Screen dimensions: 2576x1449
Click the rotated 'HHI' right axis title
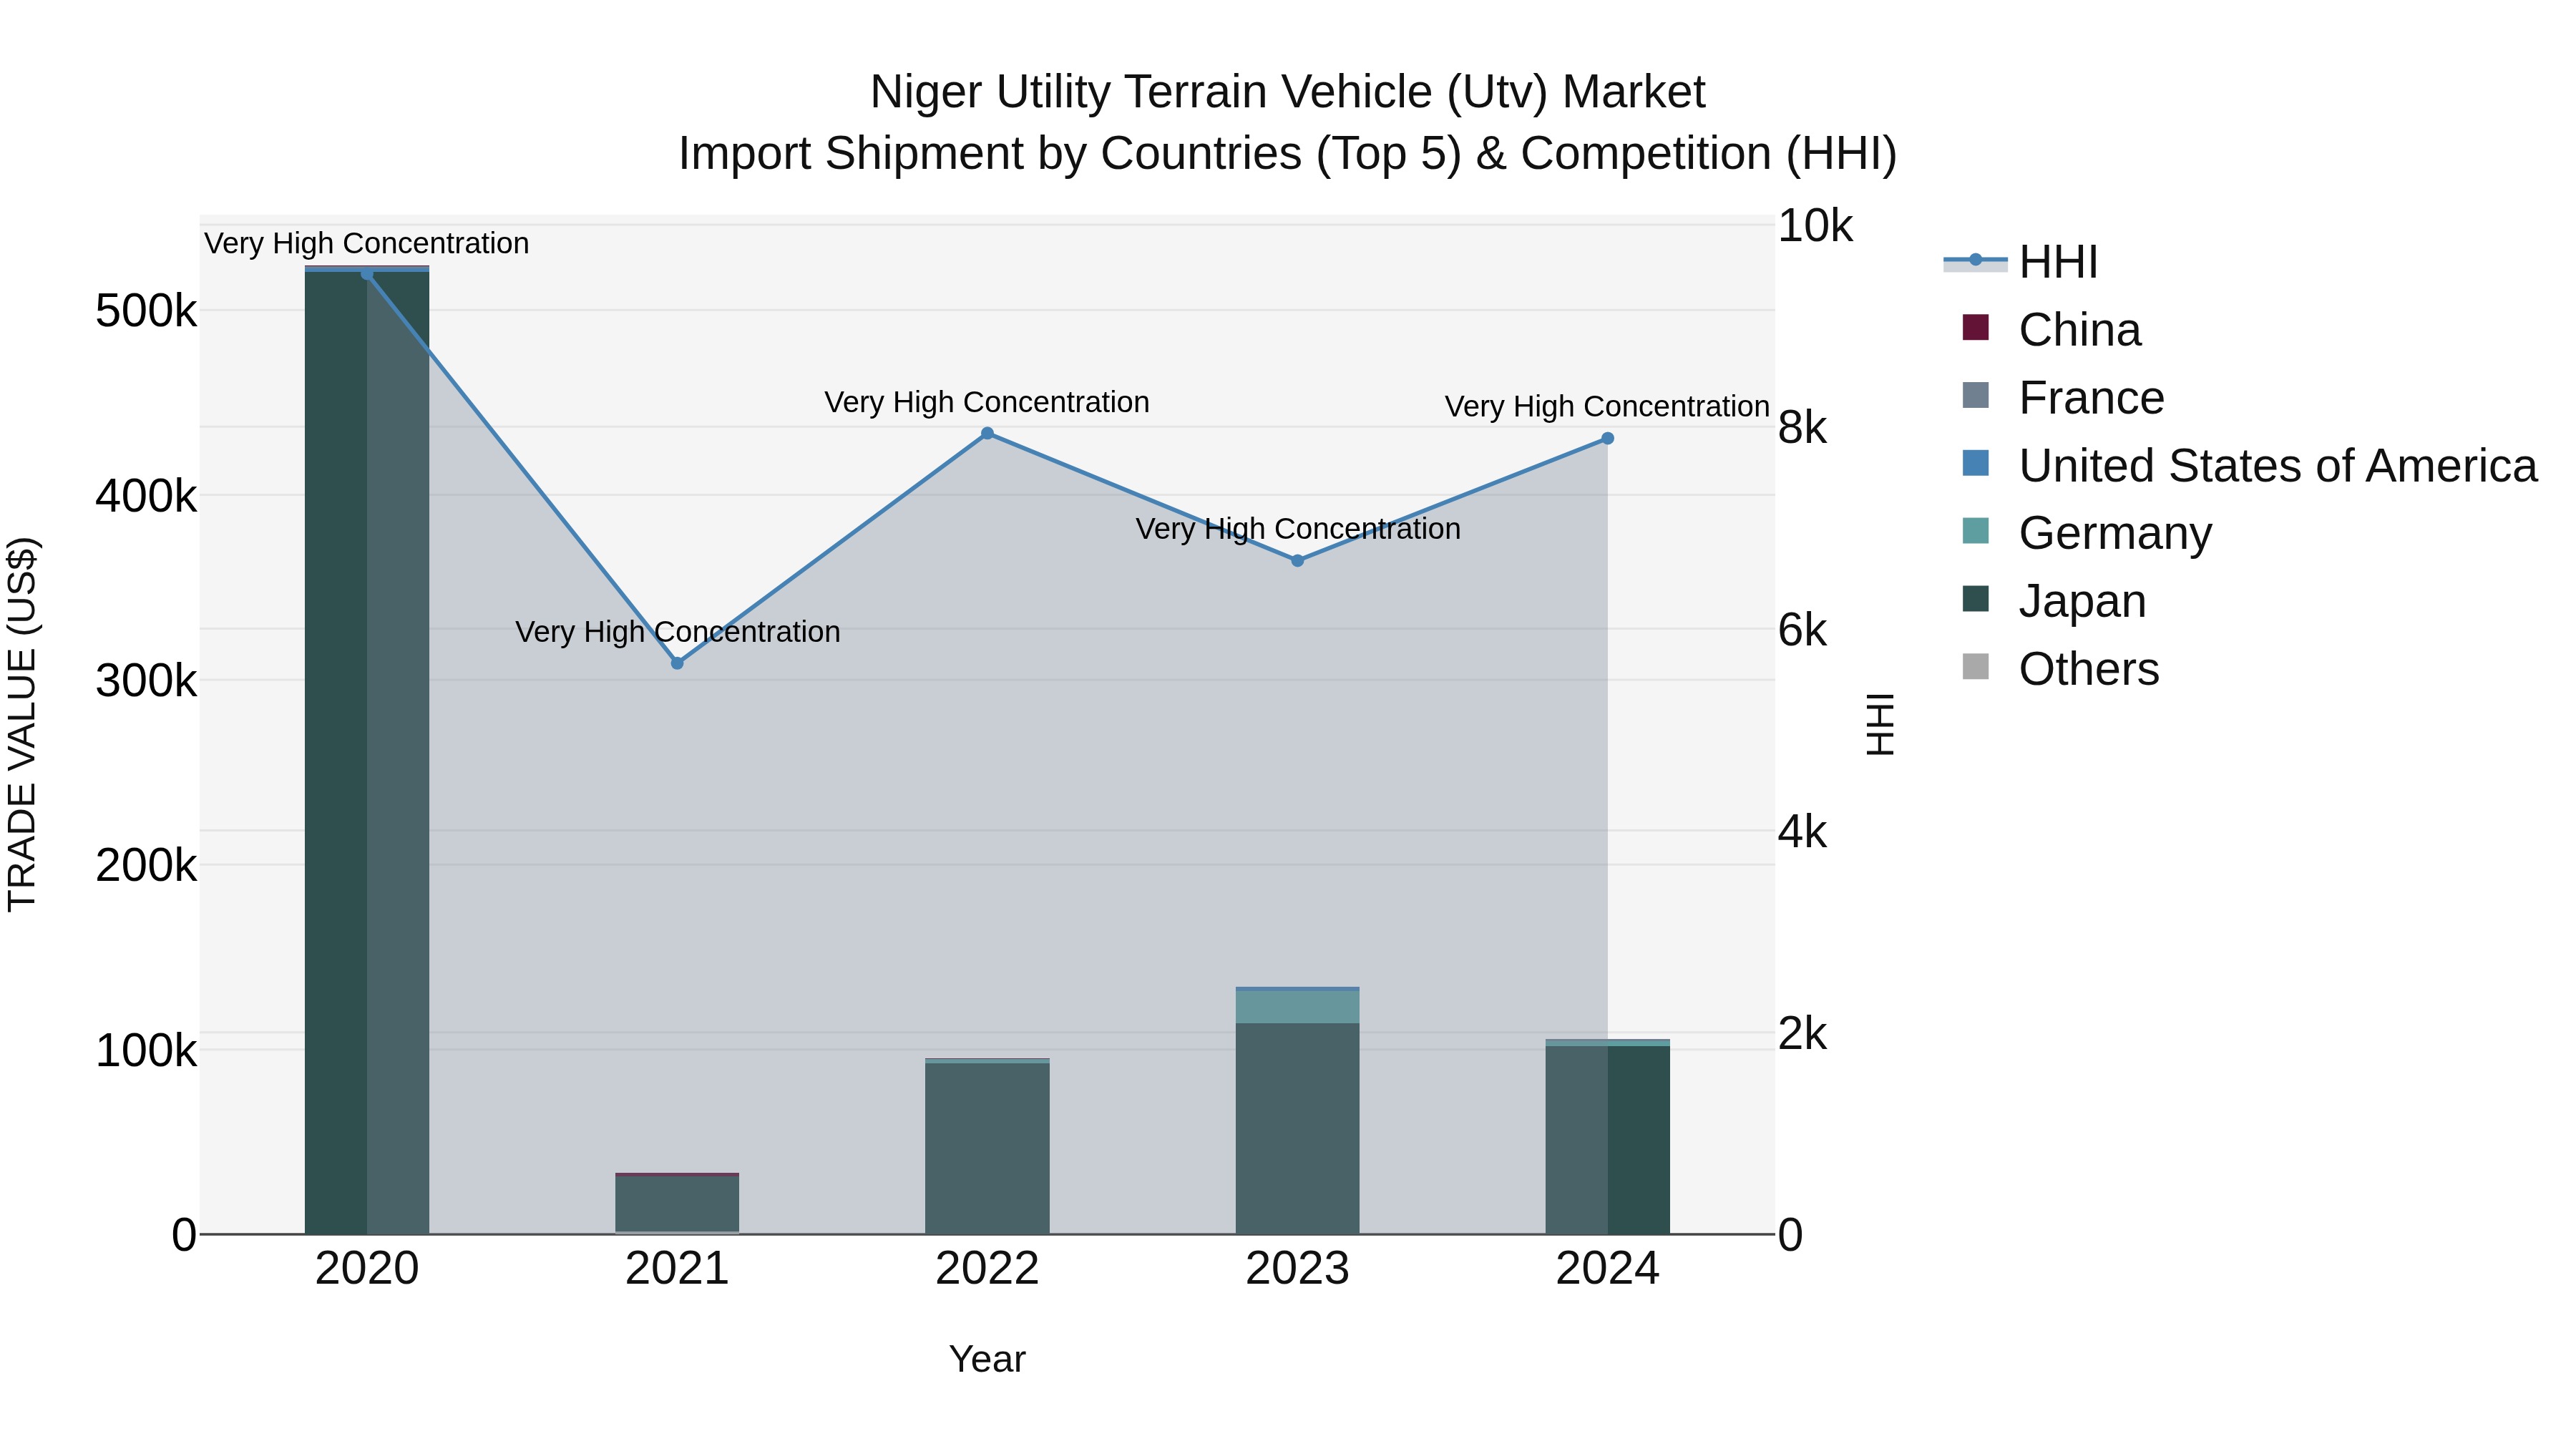[1880, 724]
